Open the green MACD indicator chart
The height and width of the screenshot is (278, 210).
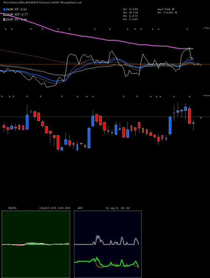36,244
